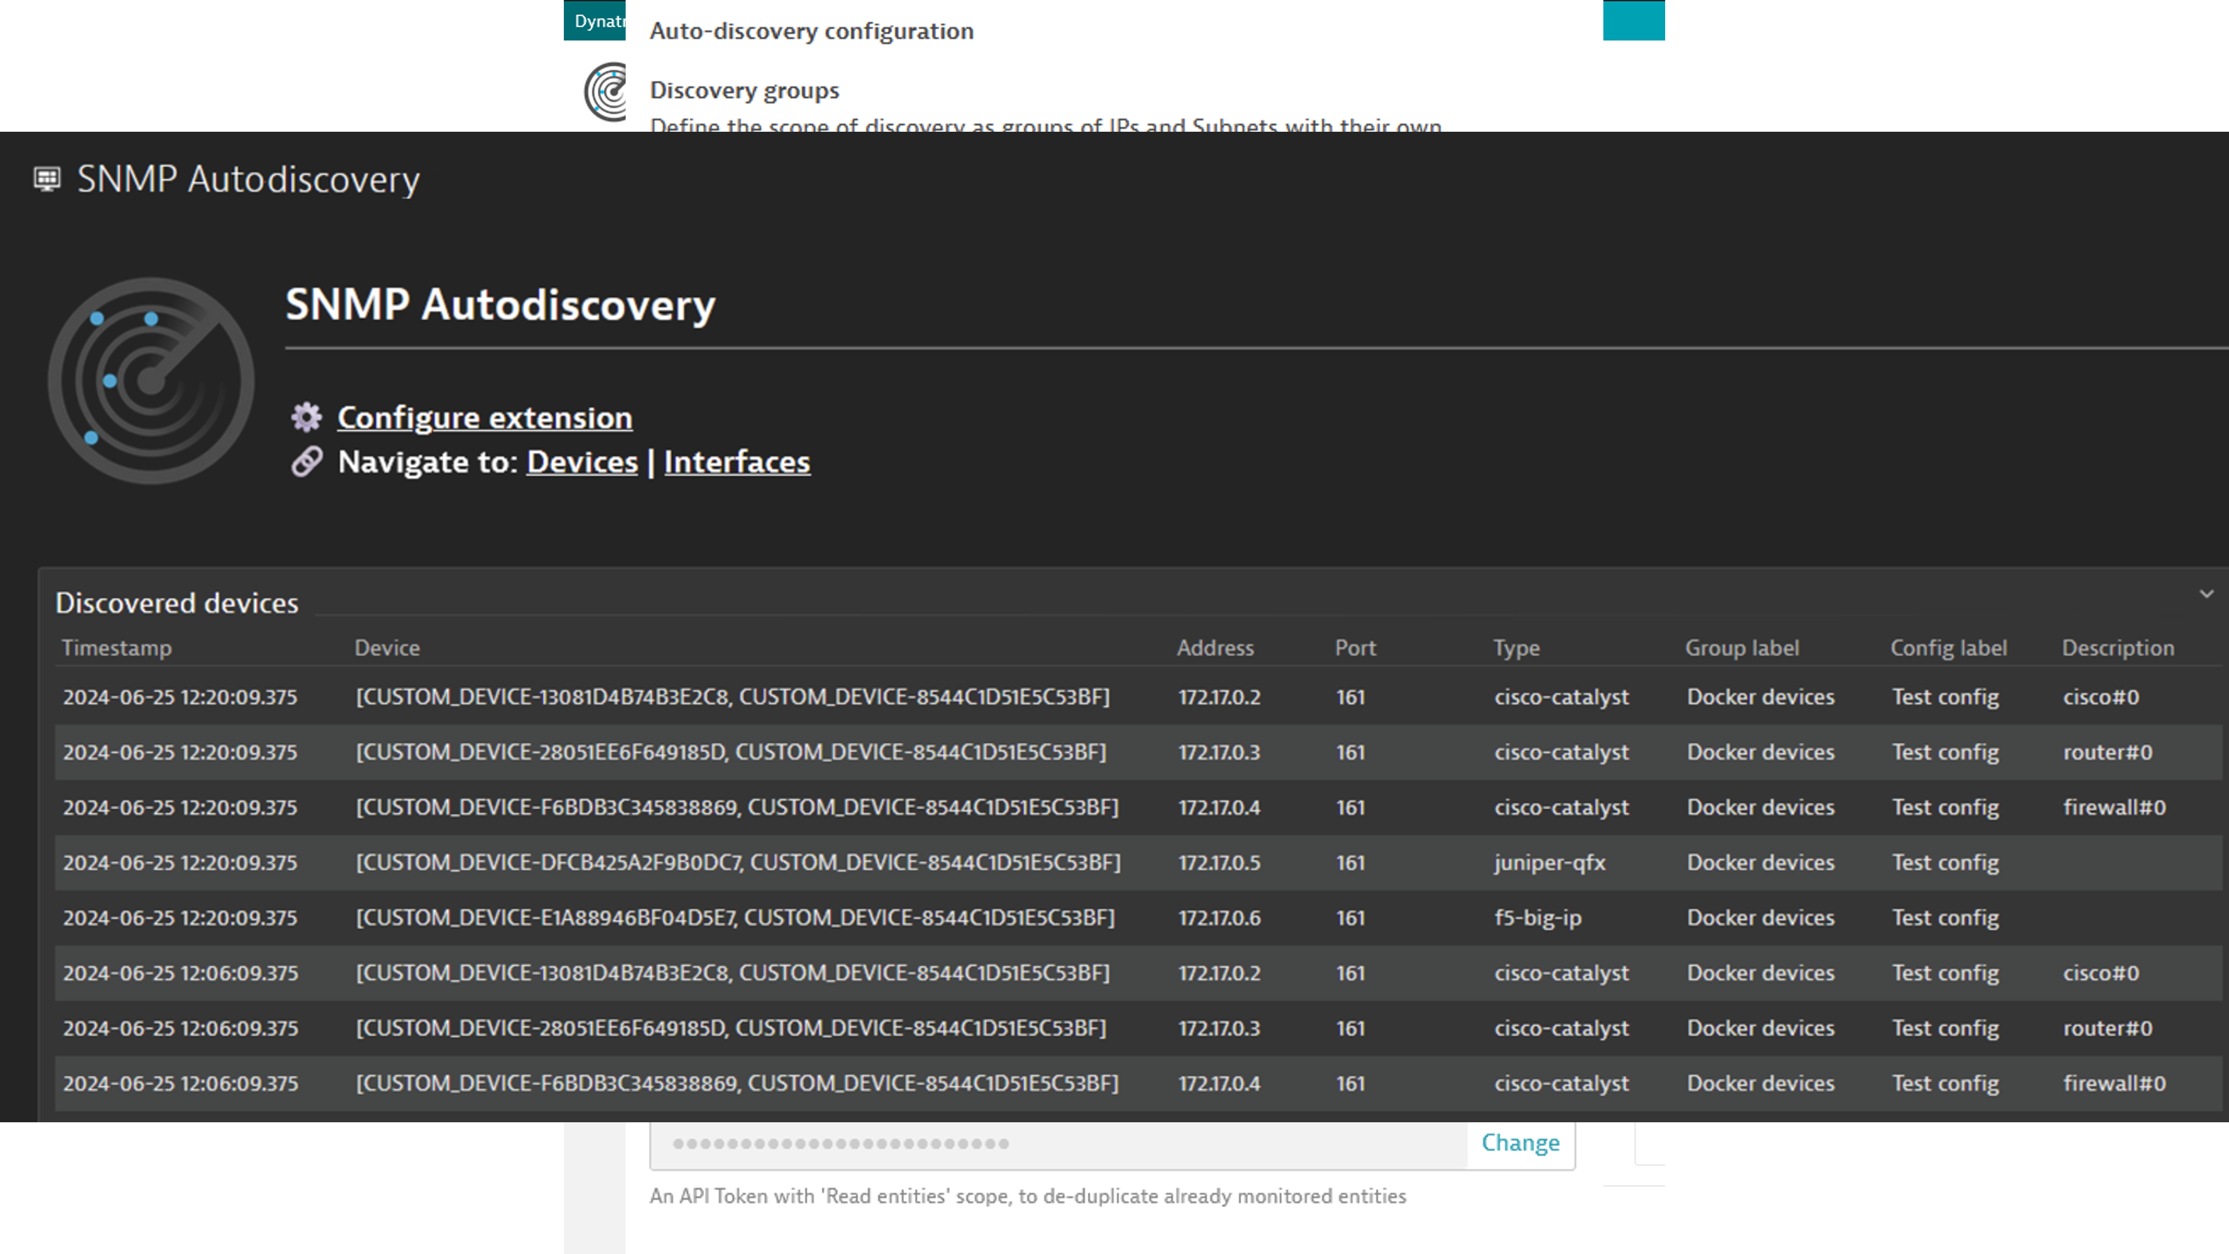2229x1254 pixels.
Task: Open the Interfaces link
Action: point(737,461)
